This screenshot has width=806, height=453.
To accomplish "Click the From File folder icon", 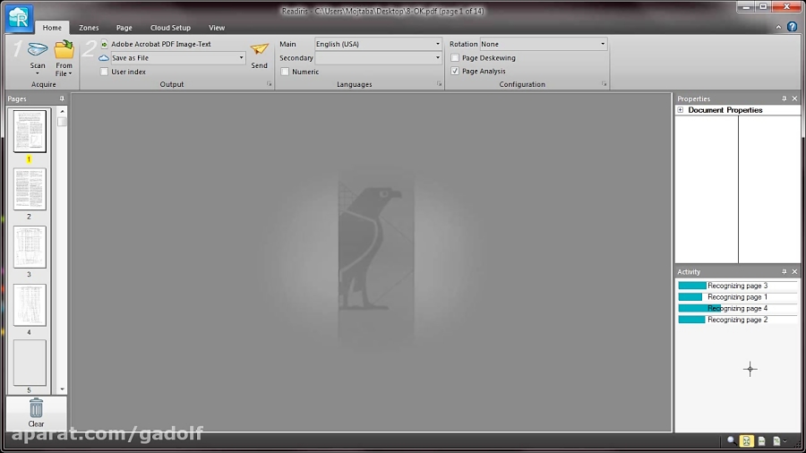I will [64, 50].
